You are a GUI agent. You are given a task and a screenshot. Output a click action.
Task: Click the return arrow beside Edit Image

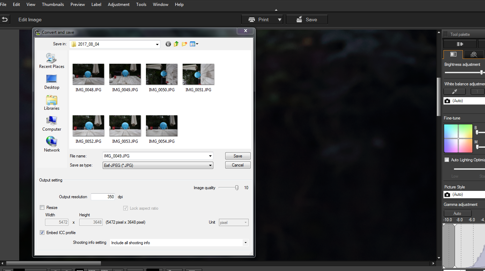[5, 20]
